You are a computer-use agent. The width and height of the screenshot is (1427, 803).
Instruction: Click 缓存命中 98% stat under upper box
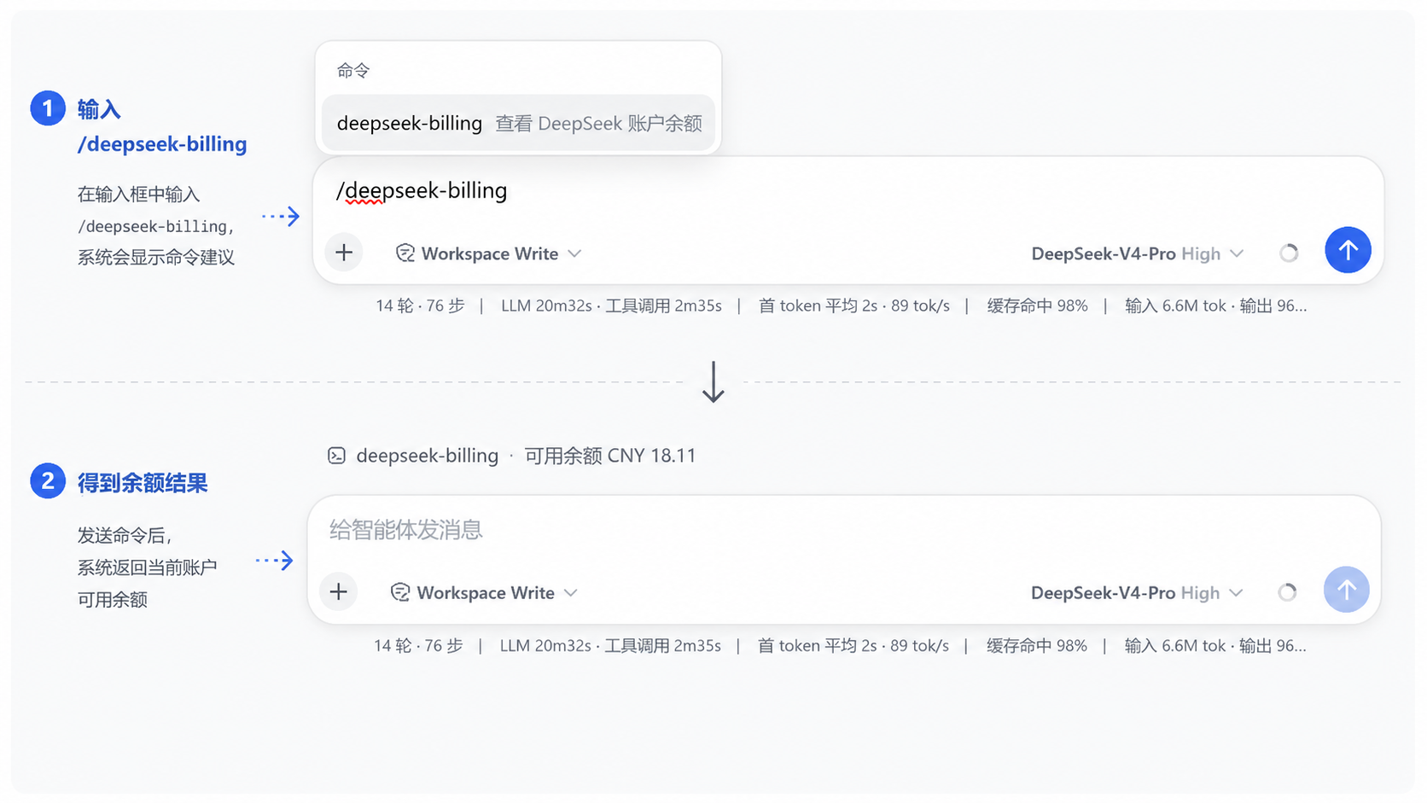click(x=1038, y=305)
